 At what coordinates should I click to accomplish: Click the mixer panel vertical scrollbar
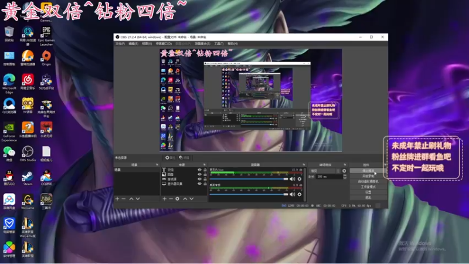pyautogui.click(x=305, y=184)
